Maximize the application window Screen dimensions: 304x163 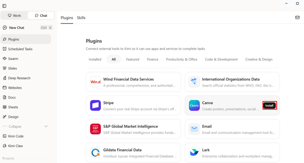297,4
